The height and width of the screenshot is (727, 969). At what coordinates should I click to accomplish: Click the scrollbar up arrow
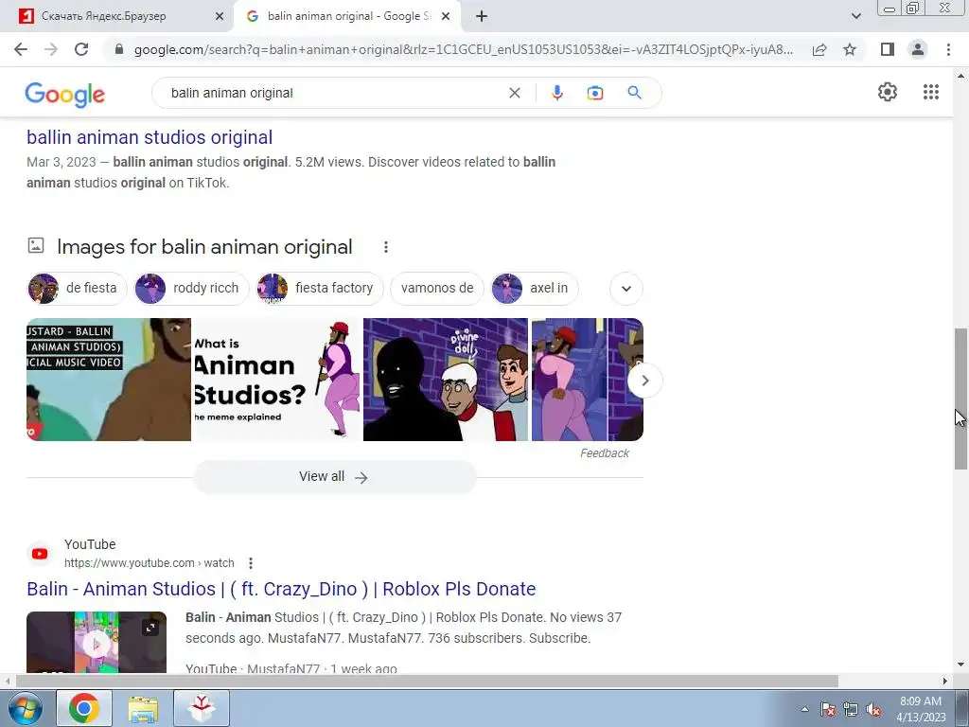click(960, 76)
